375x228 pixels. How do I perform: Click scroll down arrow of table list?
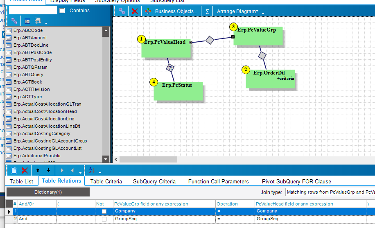tap(106, 159)
